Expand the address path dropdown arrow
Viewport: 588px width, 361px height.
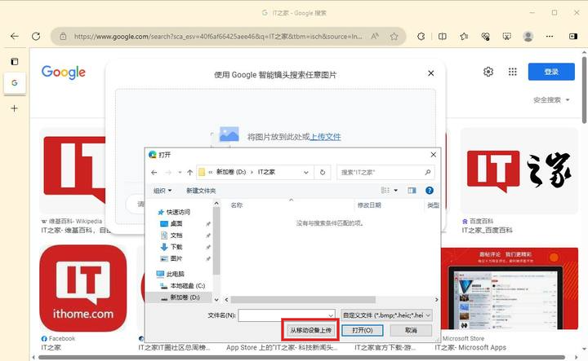[x=306, y=173]
